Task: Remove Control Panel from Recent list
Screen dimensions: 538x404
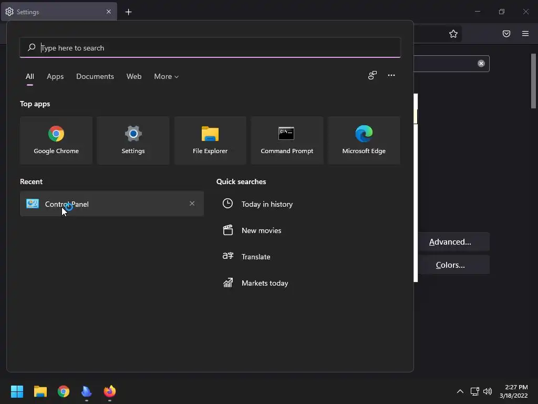Action: pyautogui.click(x=192, y=204)
